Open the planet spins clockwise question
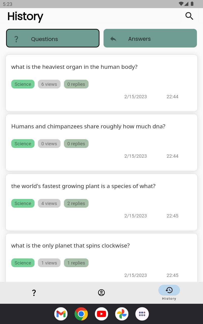203x324 pixels. [70, 246]
